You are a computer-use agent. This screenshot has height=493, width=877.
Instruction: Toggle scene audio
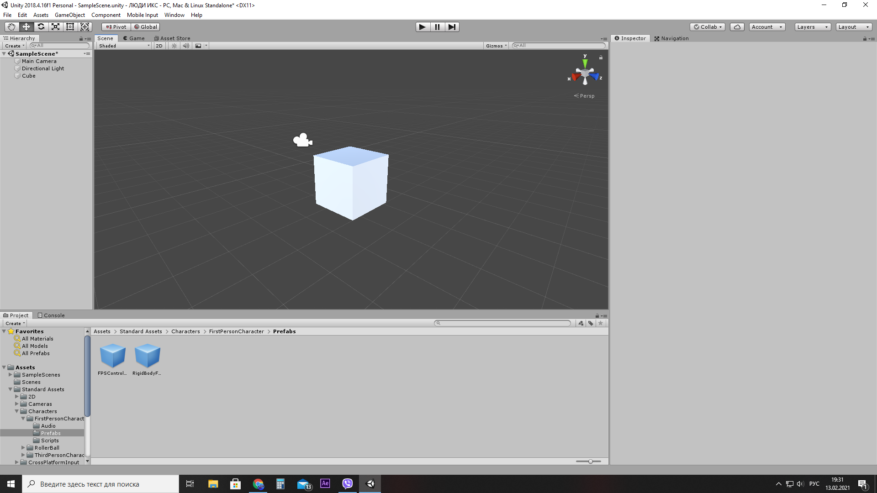186,46
